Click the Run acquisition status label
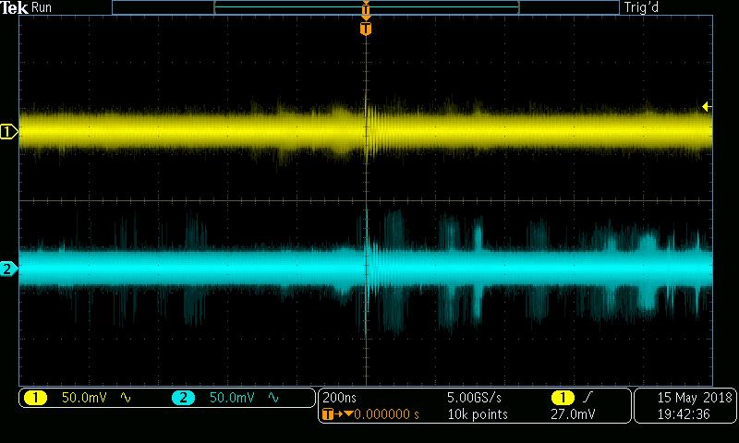 (42, 7)
